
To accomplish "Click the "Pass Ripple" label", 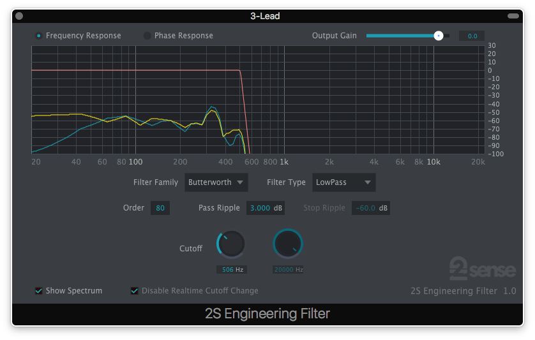I will (x=219, y=208).
